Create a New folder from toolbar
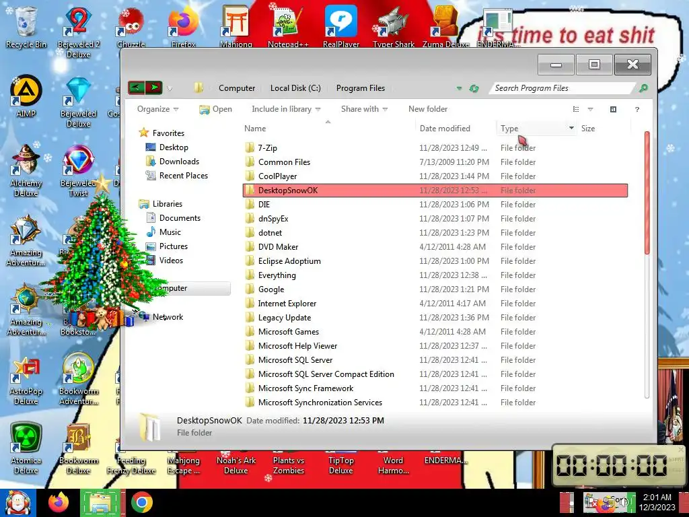689x517 pixels. [427, 109]
